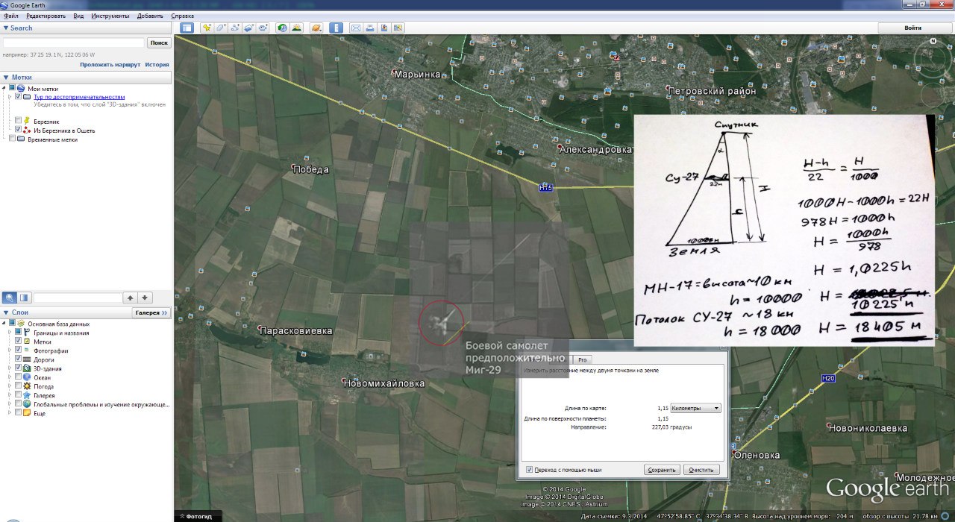Check the Переход с помощью мыши option

pyautogui.click(x=530, y=470)
